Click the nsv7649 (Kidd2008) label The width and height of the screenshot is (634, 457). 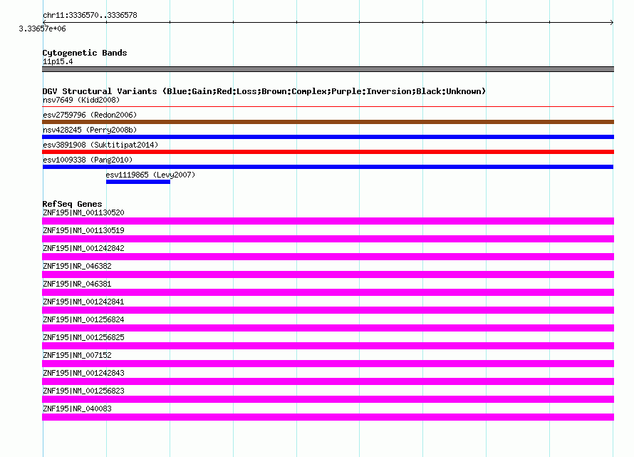click(x=81, y=100)
